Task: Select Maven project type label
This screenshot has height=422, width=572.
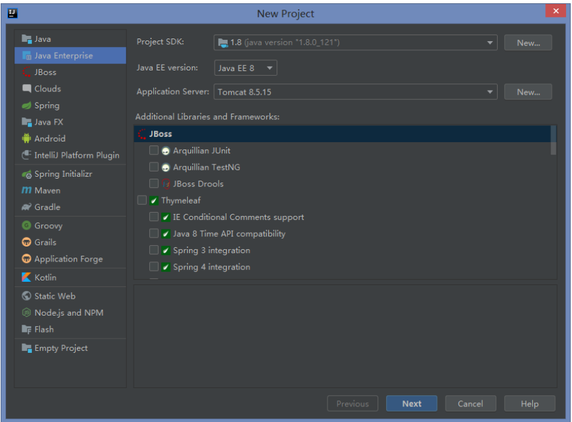Action: pos(48,190)
